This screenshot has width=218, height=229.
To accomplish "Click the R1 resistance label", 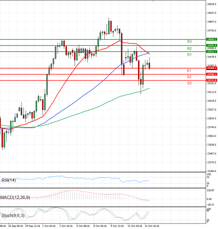I will [x=189, y=55].
